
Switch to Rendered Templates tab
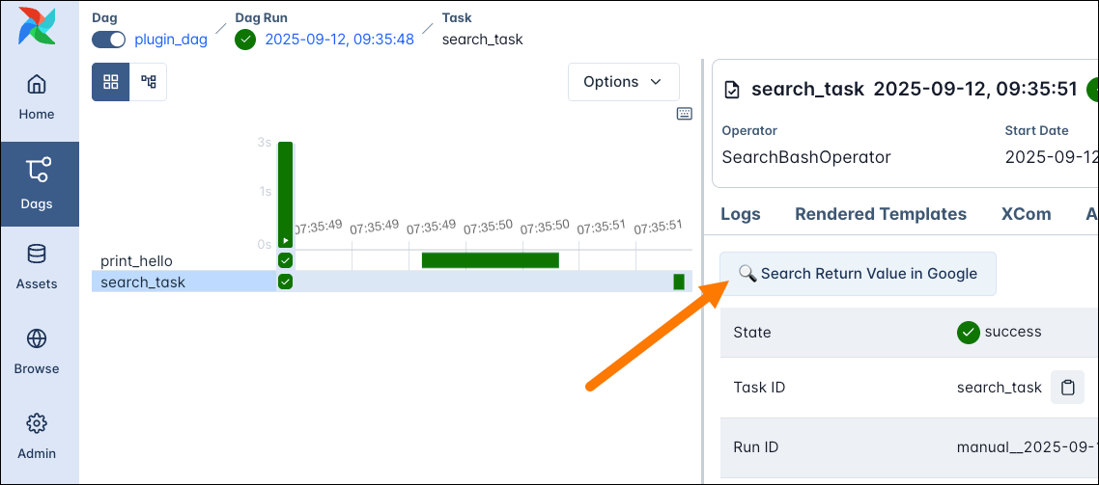coord(881,214)
